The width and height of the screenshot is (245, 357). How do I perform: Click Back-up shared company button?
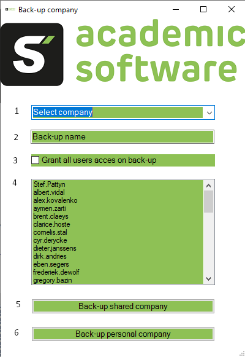pos(123,307)
